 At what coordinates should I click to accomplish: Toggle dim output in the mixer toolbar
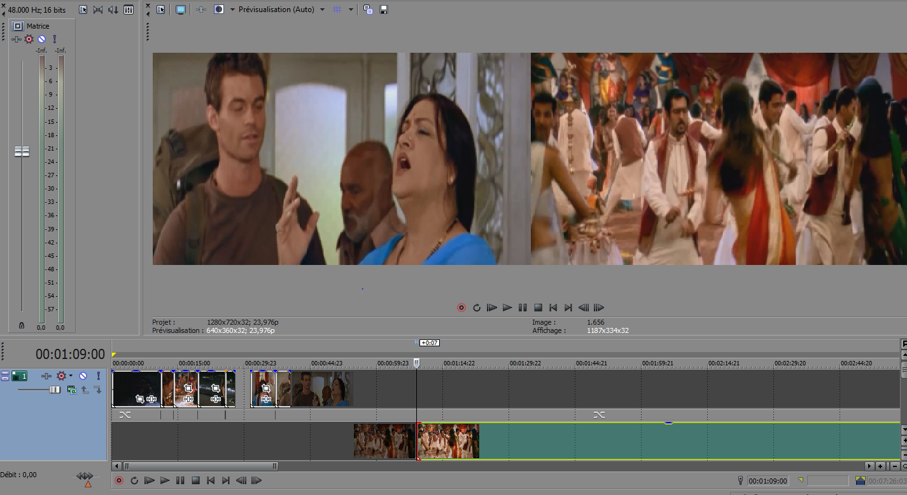pyautogui.click(x=113, y=10)
